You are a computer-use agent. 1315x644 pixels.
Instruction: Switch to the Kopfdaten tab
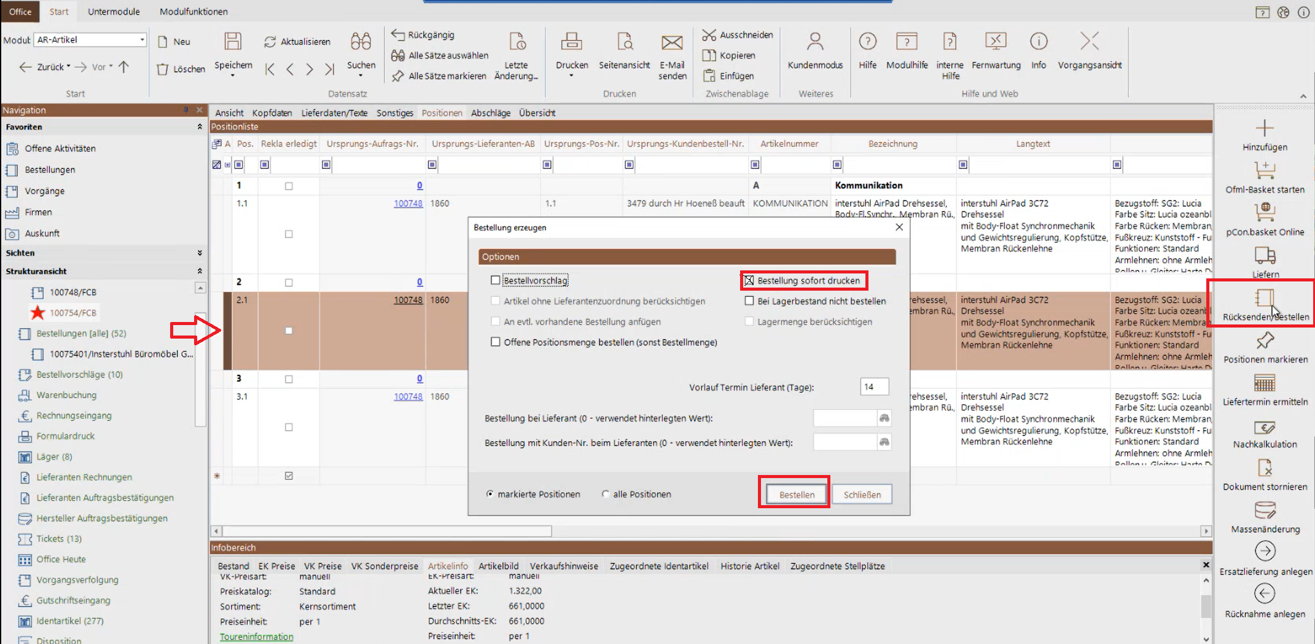271,113
